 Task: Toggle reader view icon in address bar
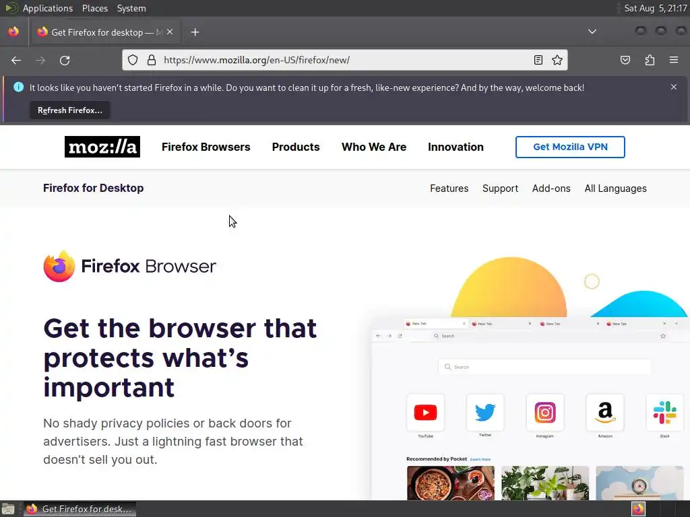tap(538, 60)
